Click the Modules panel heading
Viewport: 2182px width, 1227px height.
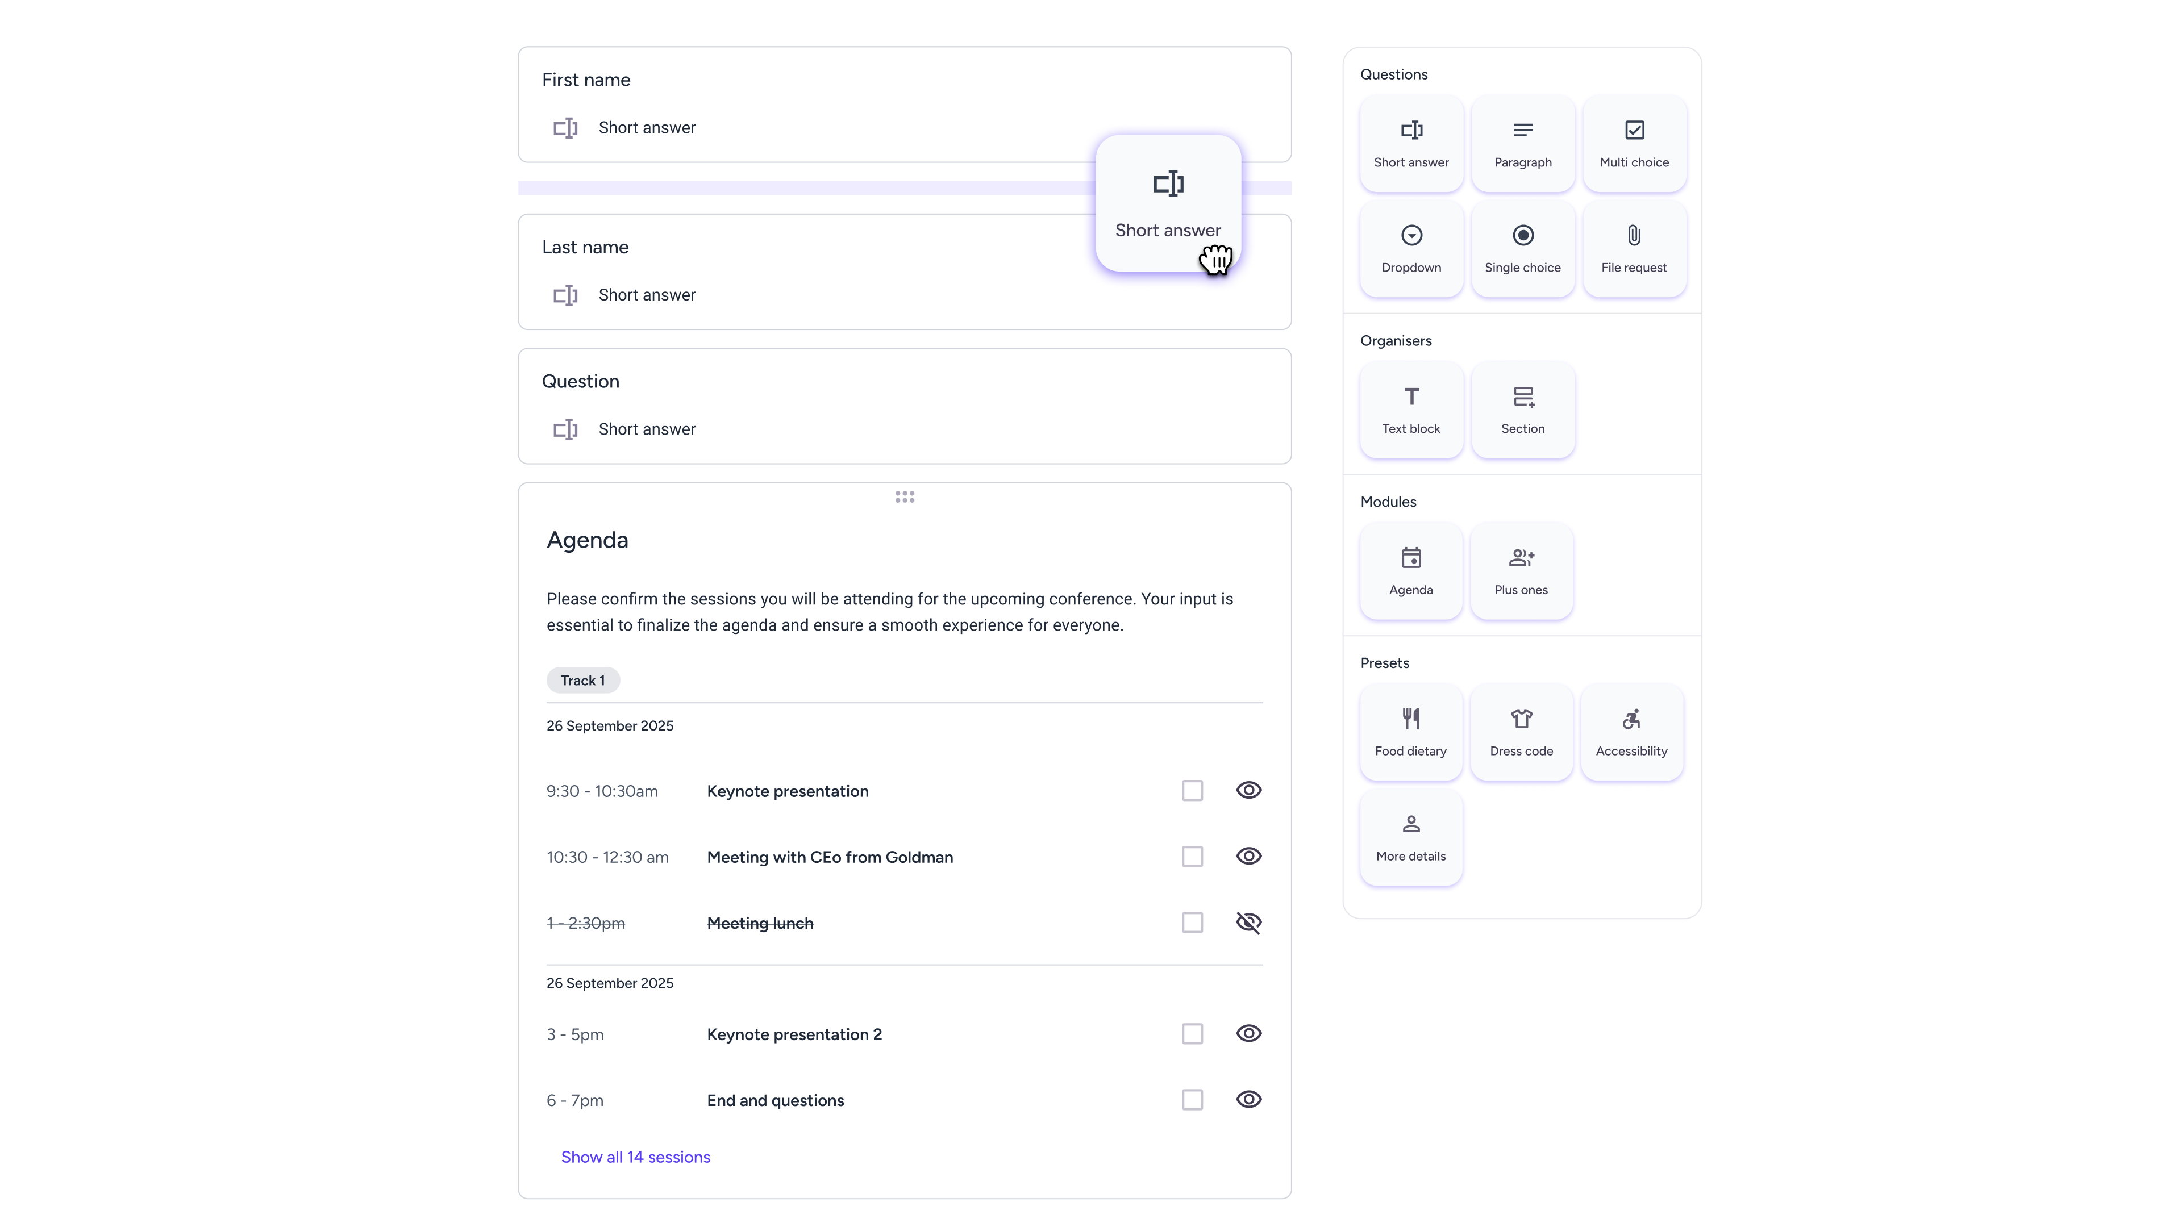point(1388,502)
